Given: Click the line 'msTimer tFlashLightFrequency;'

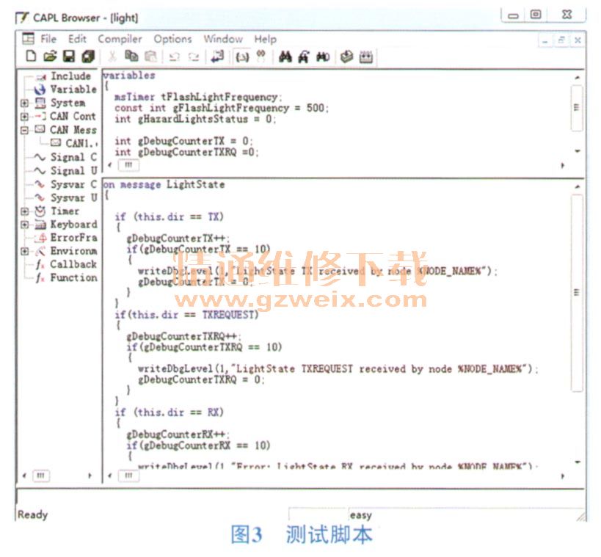Looking at the screenshot, I should 198,97.
